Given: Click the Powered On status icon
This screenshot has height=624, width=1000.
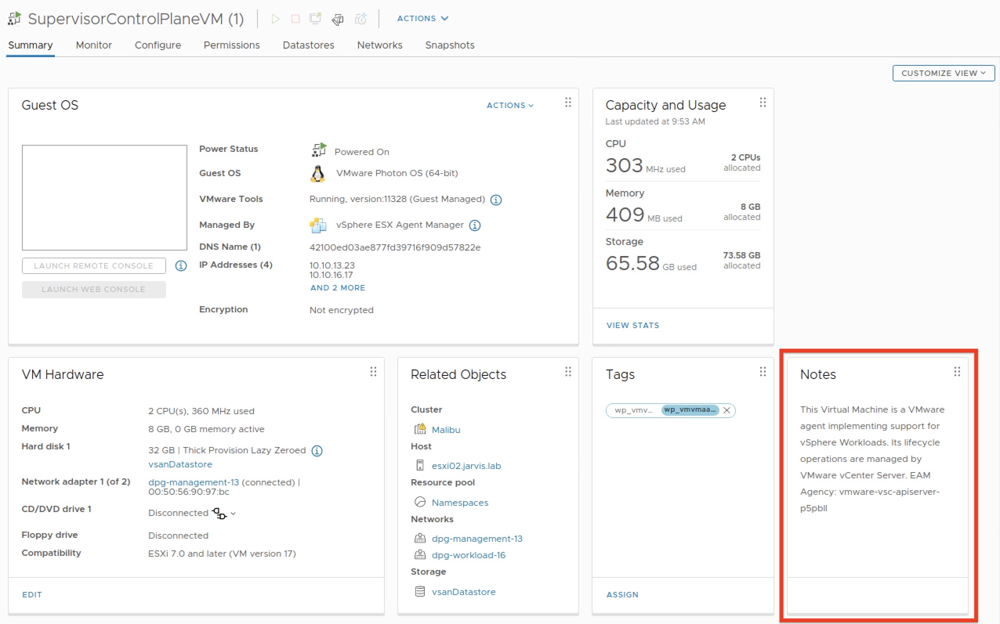Looking at the screenshot, I should click(x=319, y=150).
